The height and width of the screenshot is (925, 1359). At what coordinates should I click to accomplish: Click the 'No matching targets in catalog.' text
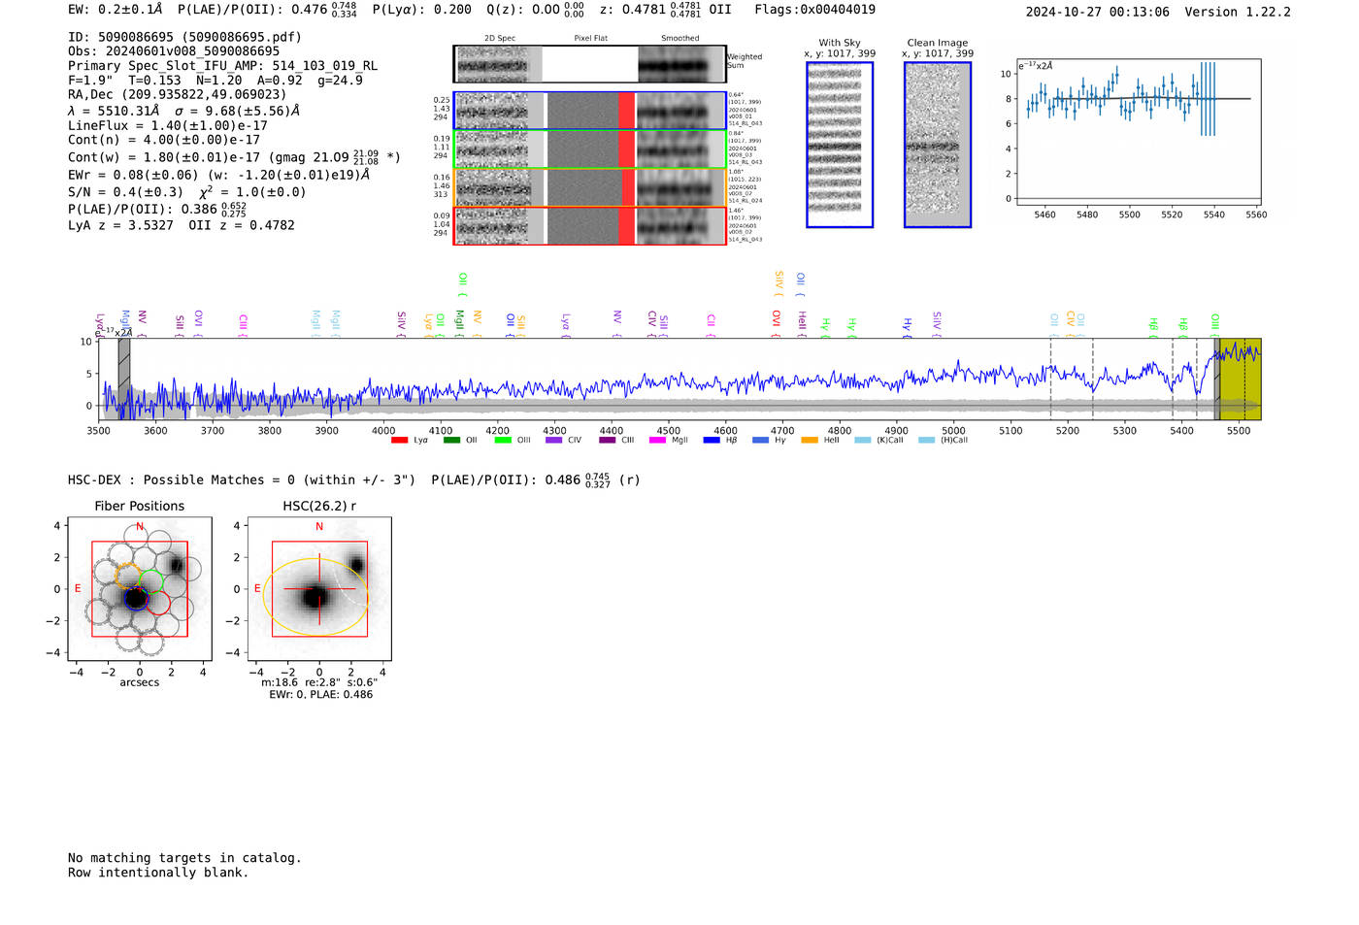184,858
